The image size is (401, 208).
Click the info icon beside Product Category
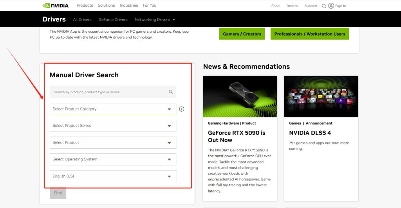tap(181, 109)
